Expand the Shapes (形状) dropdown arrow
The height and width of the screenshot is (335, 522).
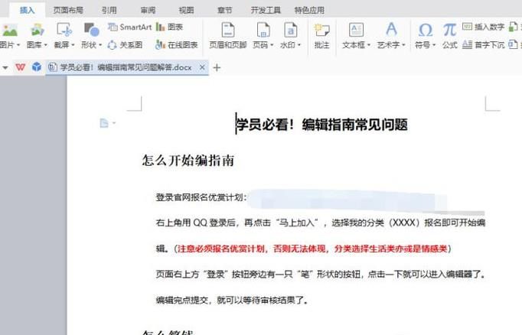tap(100, 45)
